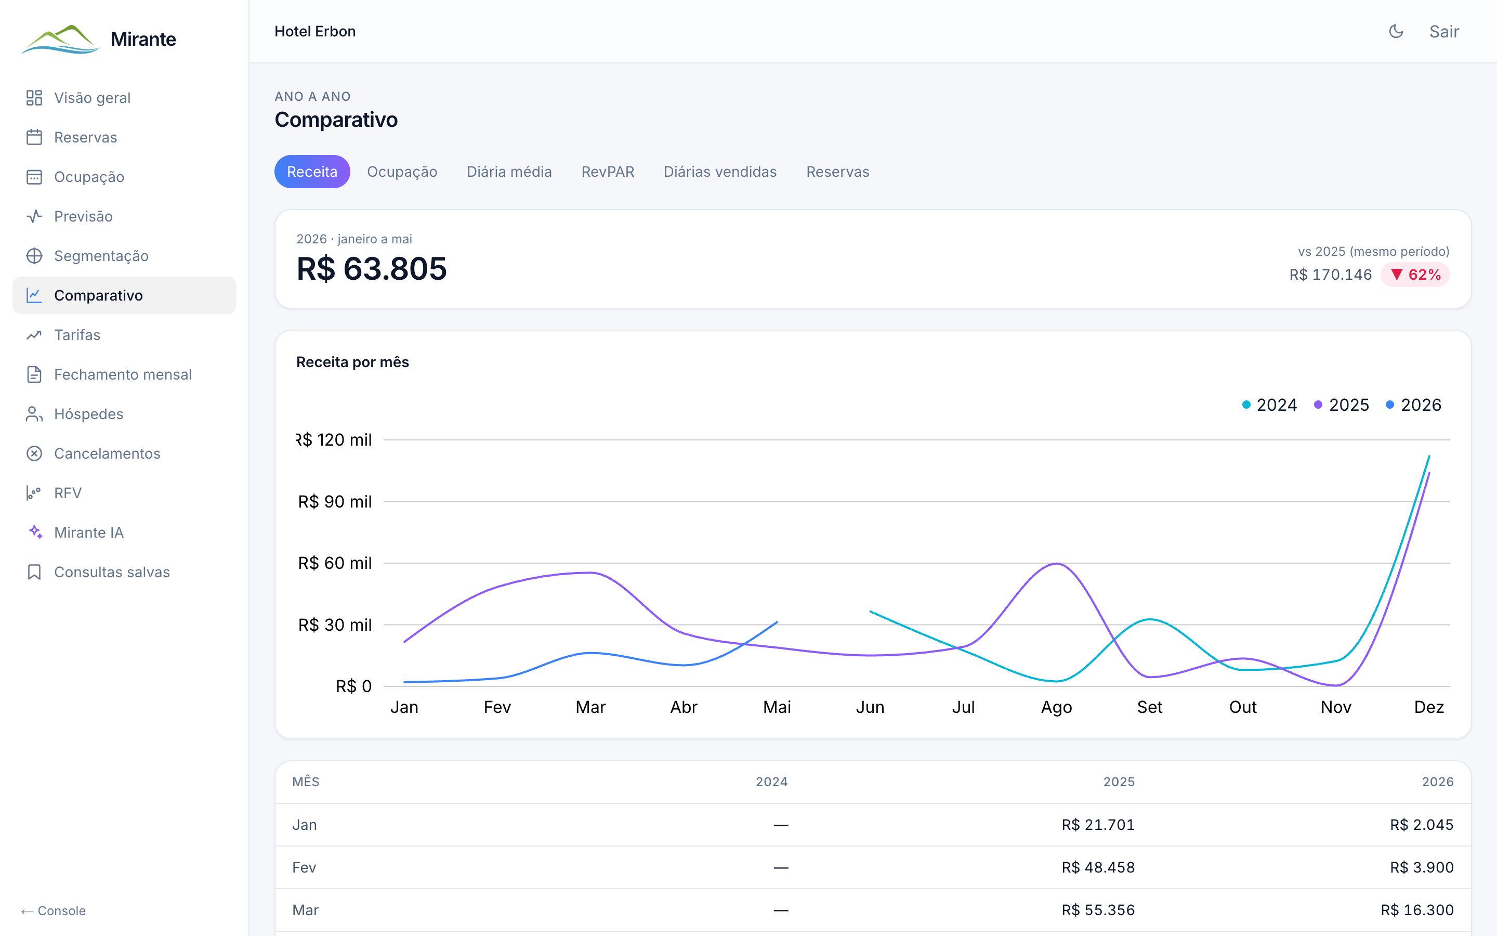Click the 2024 column header
This screenshot has height=936, width=1497.
pyautogui.click(x=771, y=782)
